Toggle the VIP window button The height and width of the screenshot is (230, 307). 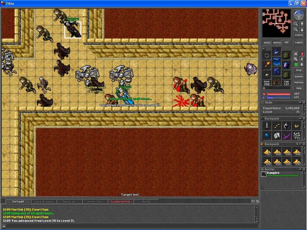pyautogui.click(x=286, y=43)
